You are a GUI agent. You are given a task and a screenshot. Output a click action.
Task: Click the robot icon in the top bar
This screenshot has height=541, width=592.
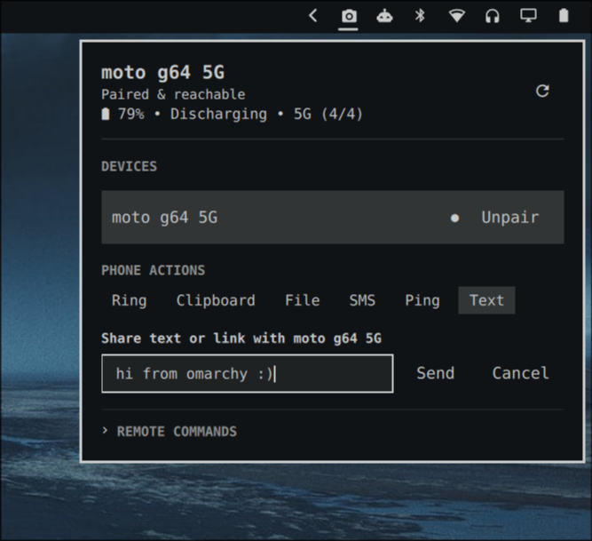384,16
